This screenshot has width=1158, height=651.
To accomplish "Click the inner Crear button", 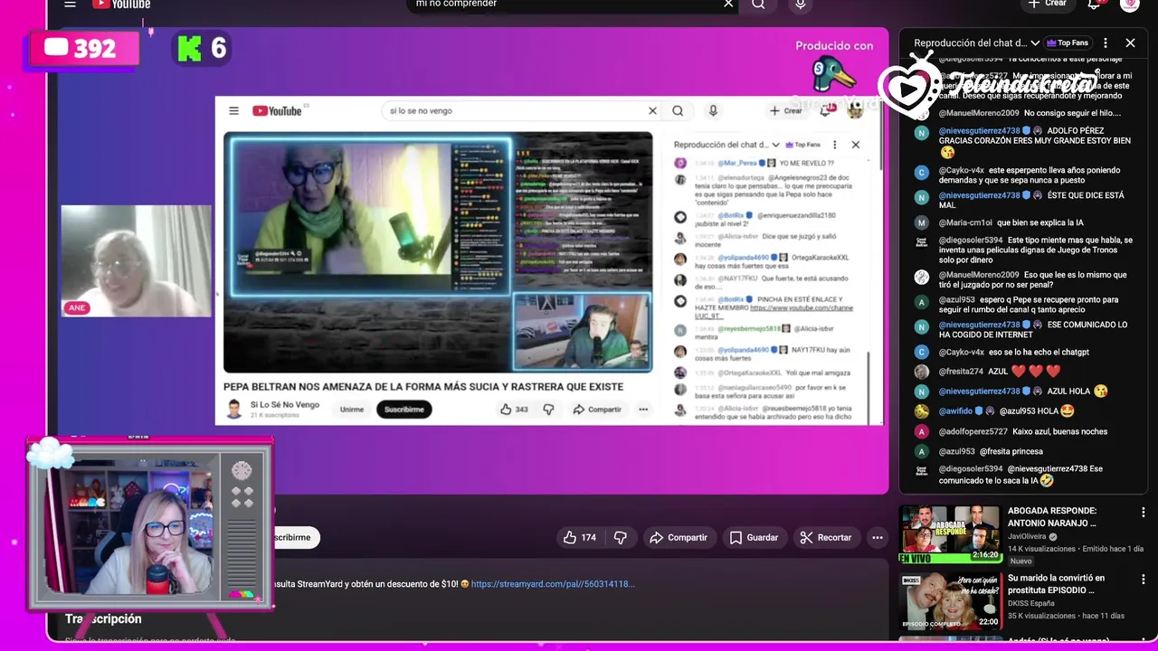I will [785, 110].
